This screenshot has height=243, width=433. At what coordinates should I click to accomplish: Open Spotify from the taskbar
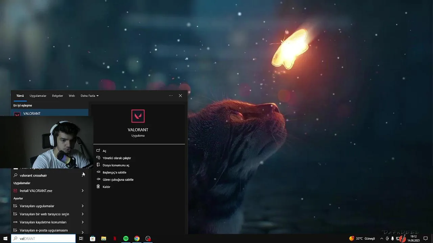click(126, 239)
